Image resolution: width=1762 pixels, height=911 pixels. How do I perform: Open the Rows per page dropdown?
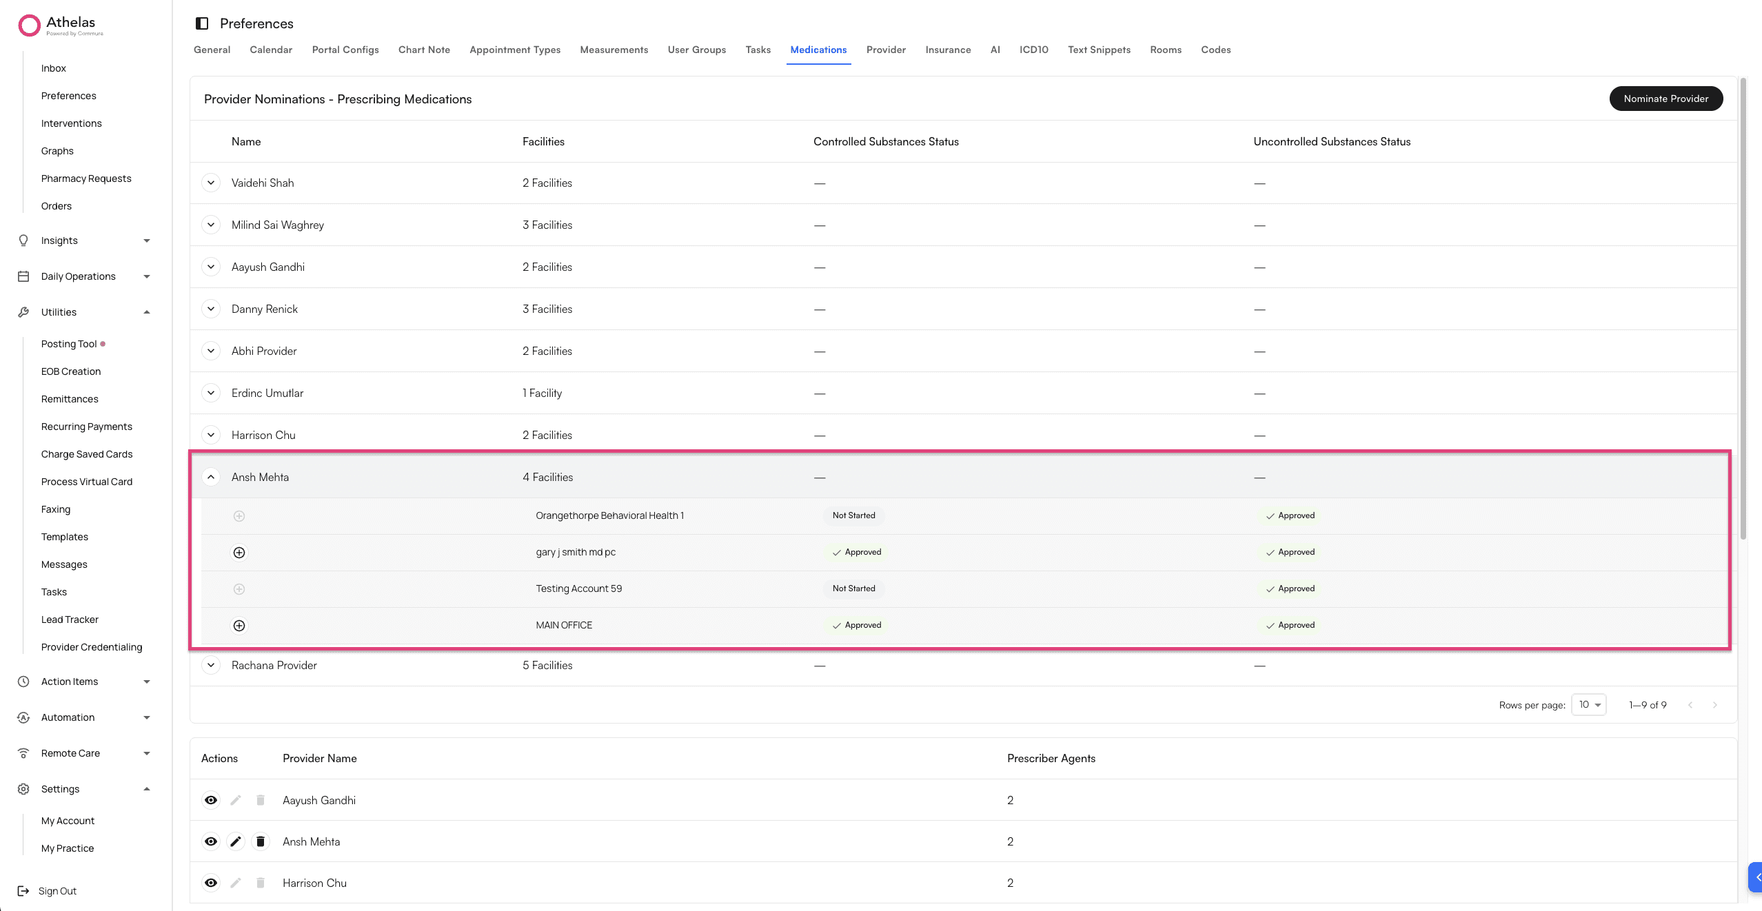pyautogui.click(x=1588, y=705)
